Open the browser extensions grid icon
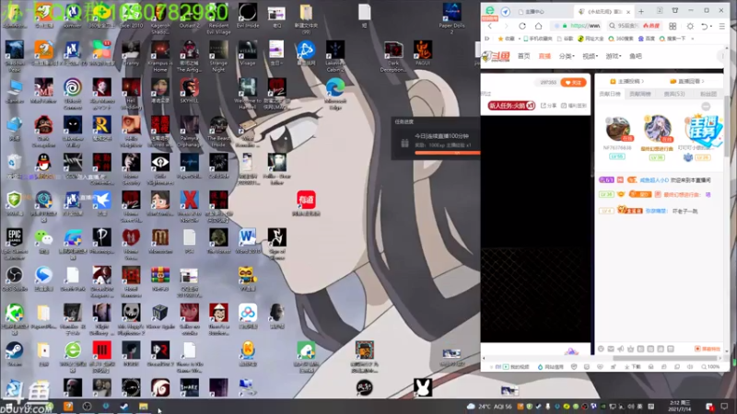 coord(673,27)
